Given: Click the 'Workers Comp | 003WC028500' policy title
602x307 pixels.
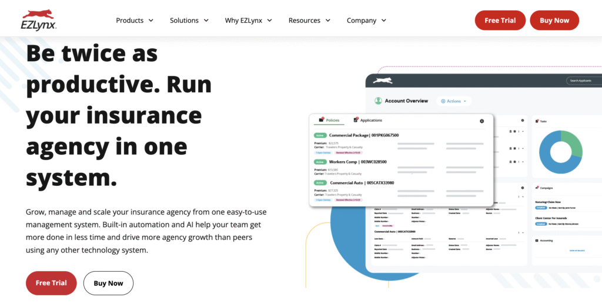Looking at the screenshot, I should pyautogui.click(x=358, y=162).
